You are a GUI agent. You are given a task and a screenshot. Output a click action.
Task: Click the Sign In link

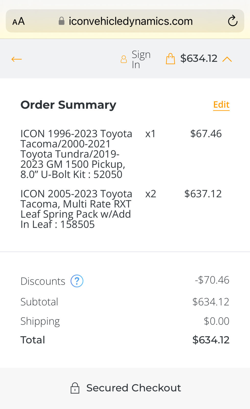click(141, 60)
